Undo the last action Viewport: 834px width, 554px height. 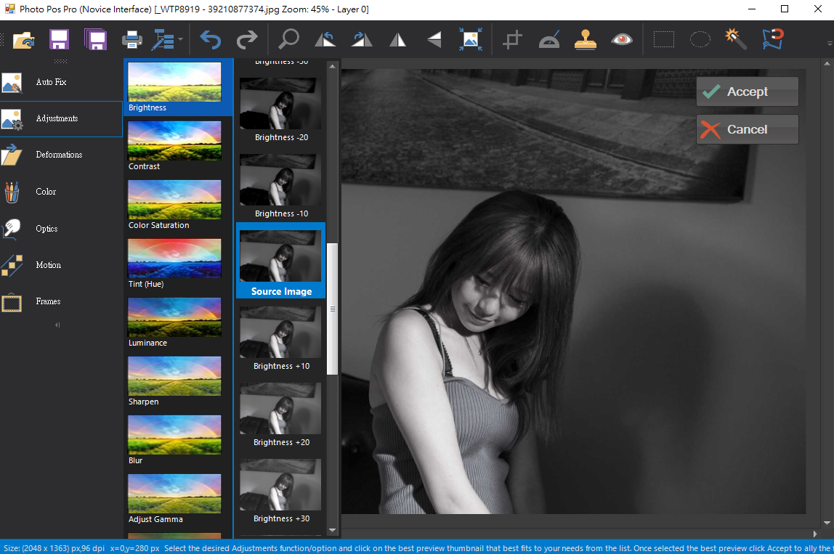[211, 40]
